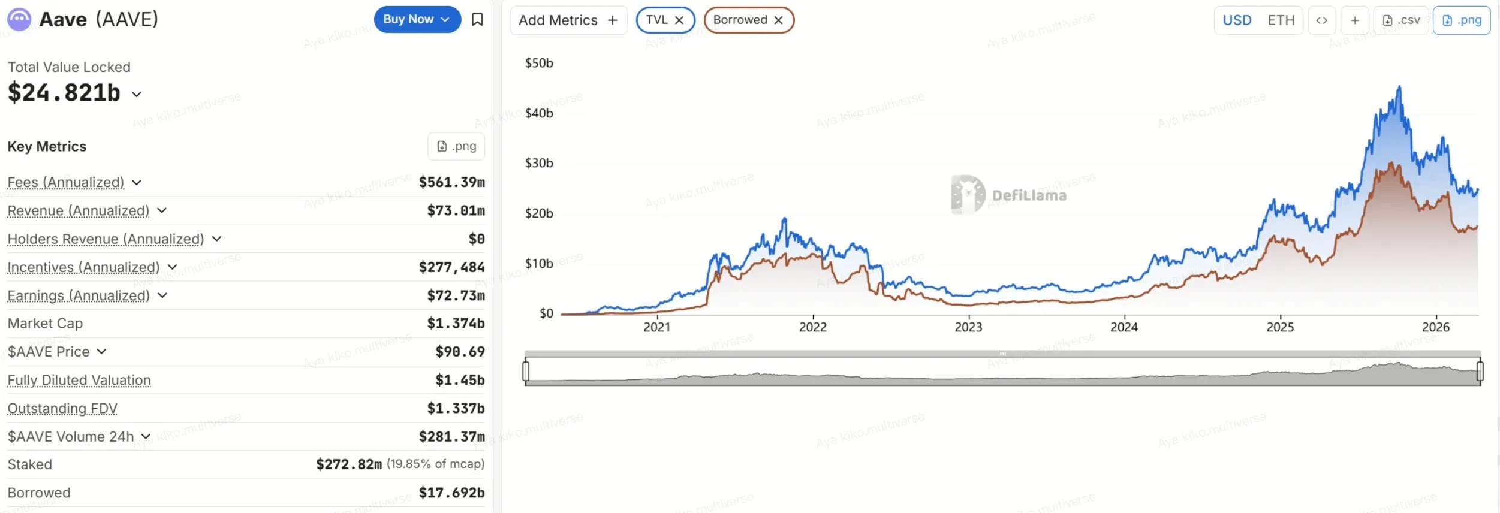Image resolution: width=1500 pixels, height=513 pixels.
Task: Download Key Metrics as .png
Action: point(456,146)
